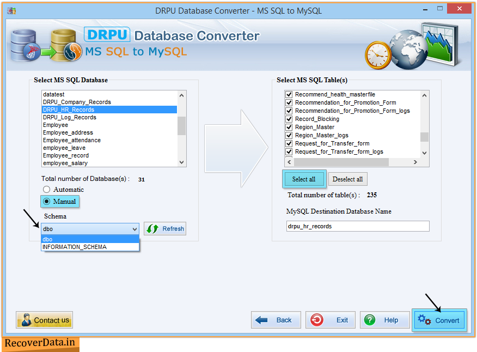This screenshot has height=352, width=477.
Task: Click the Convert button label
Action: point(447,320)
